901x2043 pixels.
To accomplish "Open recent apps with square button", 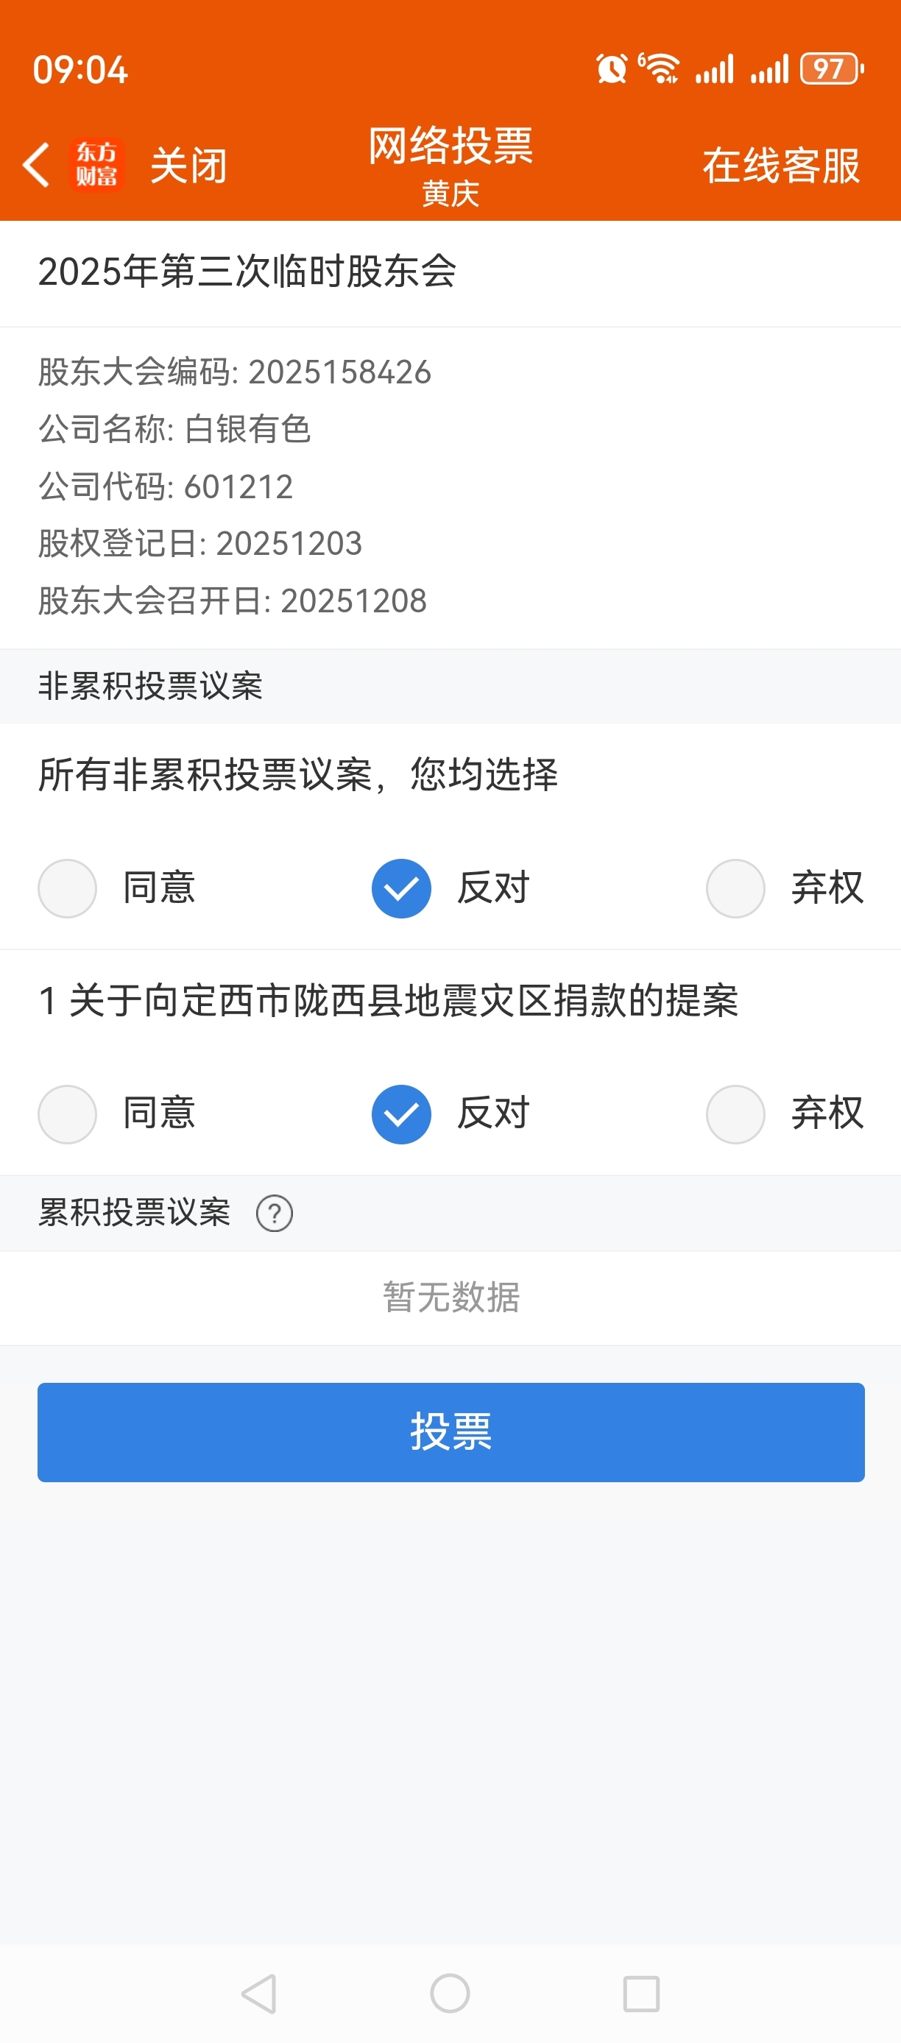I will [x=641, y=1993].
